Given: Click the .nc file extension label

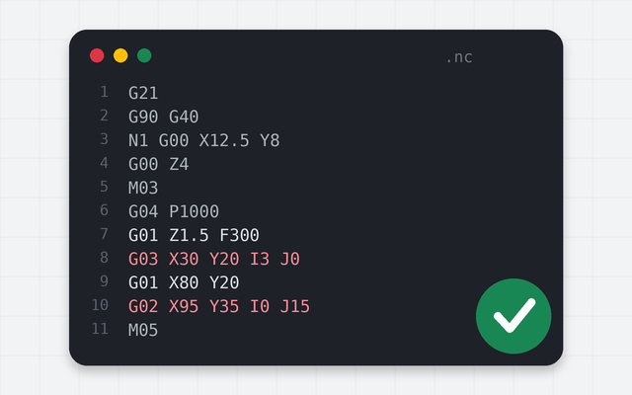Looking at the screenshot, I should tap(459, 57).
